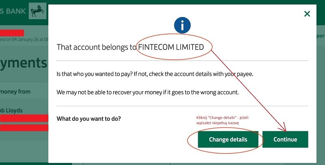Click the redacted bar above login date
The image size is (325, 165).
coord(12,33)
